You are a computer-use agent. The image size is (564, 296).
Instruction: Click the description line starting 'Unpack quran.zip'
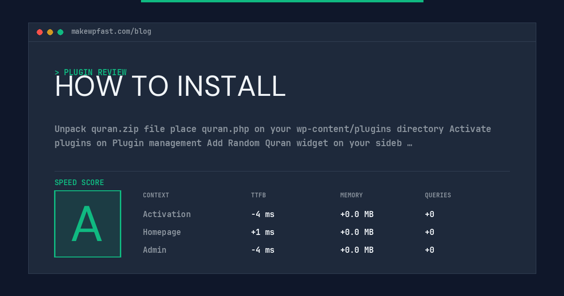click(x=273, y=129)
